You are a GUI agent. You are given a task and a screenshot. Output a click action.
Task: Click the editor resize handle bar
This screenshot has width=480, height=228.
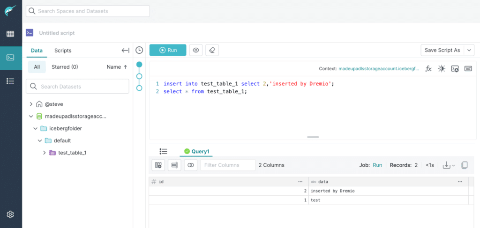[313, 137]
